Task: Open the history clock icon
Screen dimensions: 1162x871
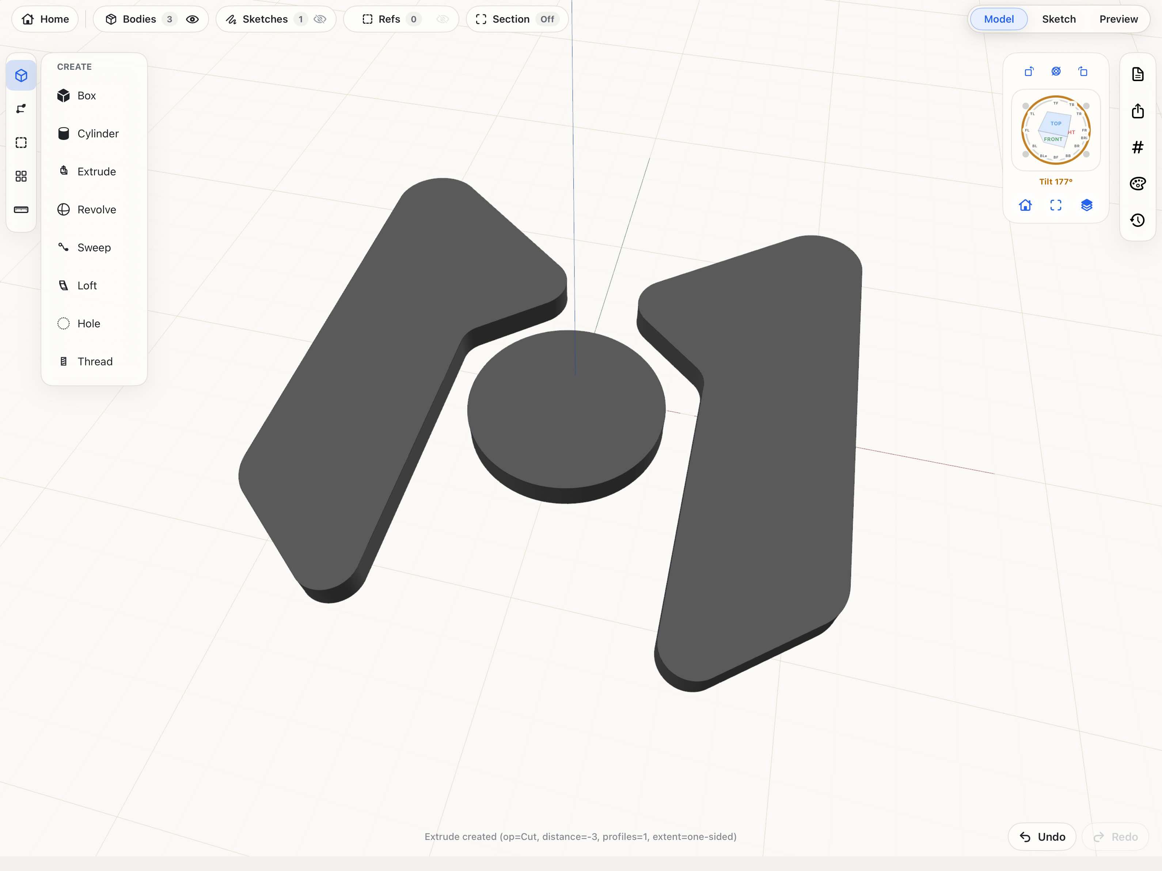Action: click(1138, 220)
